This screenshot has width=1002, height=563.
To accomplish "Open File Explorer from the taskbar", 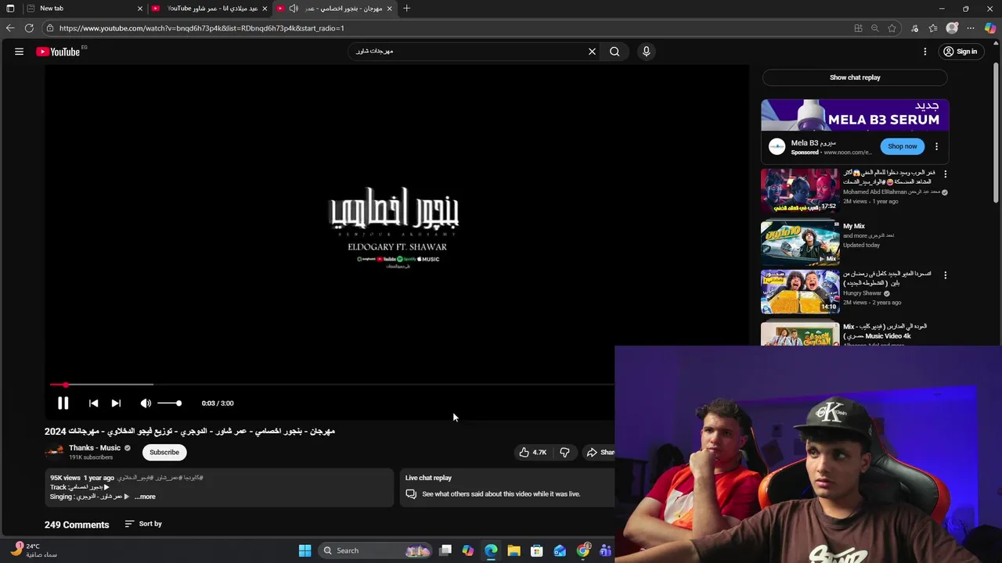I will [514, 550].
